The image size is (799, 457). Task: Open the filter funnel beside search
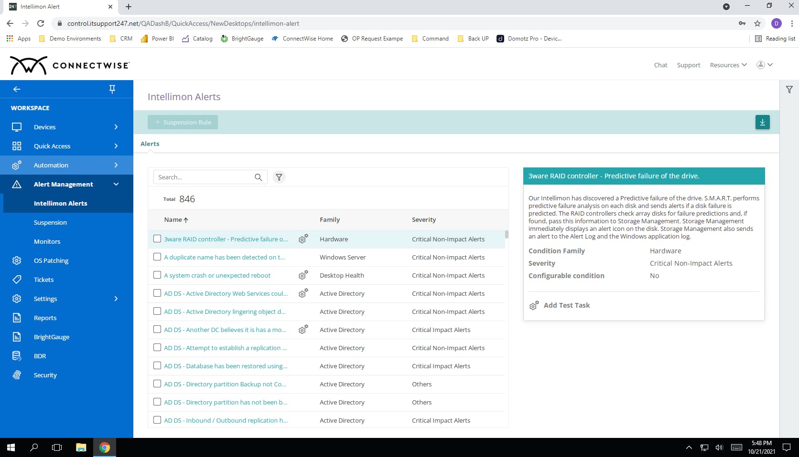pyautogui.click(x=279, y=177)
